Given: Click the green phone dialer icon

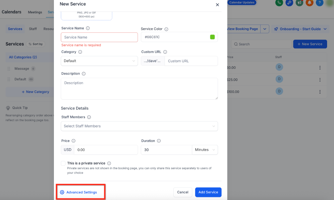Looking at the screenshot, I should [x=280, y=3].
